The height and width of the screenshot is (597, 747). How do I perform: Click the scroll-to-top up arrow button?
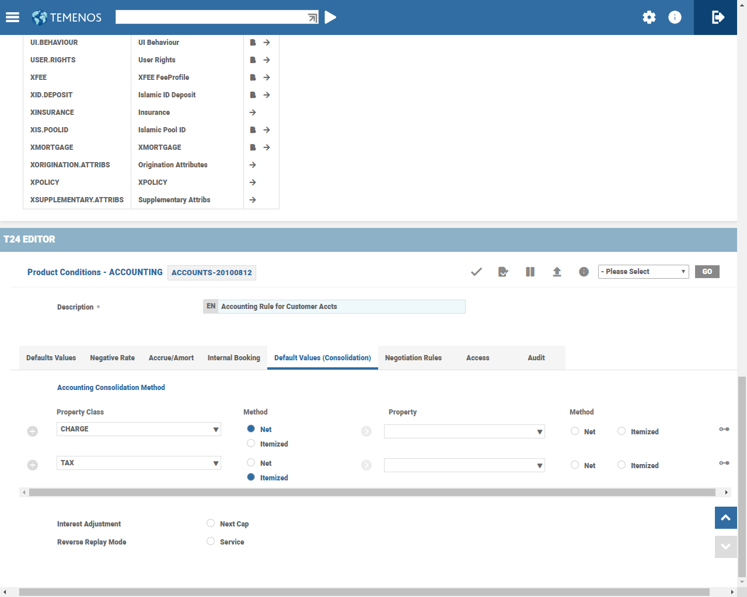click(x=725, y=518)
